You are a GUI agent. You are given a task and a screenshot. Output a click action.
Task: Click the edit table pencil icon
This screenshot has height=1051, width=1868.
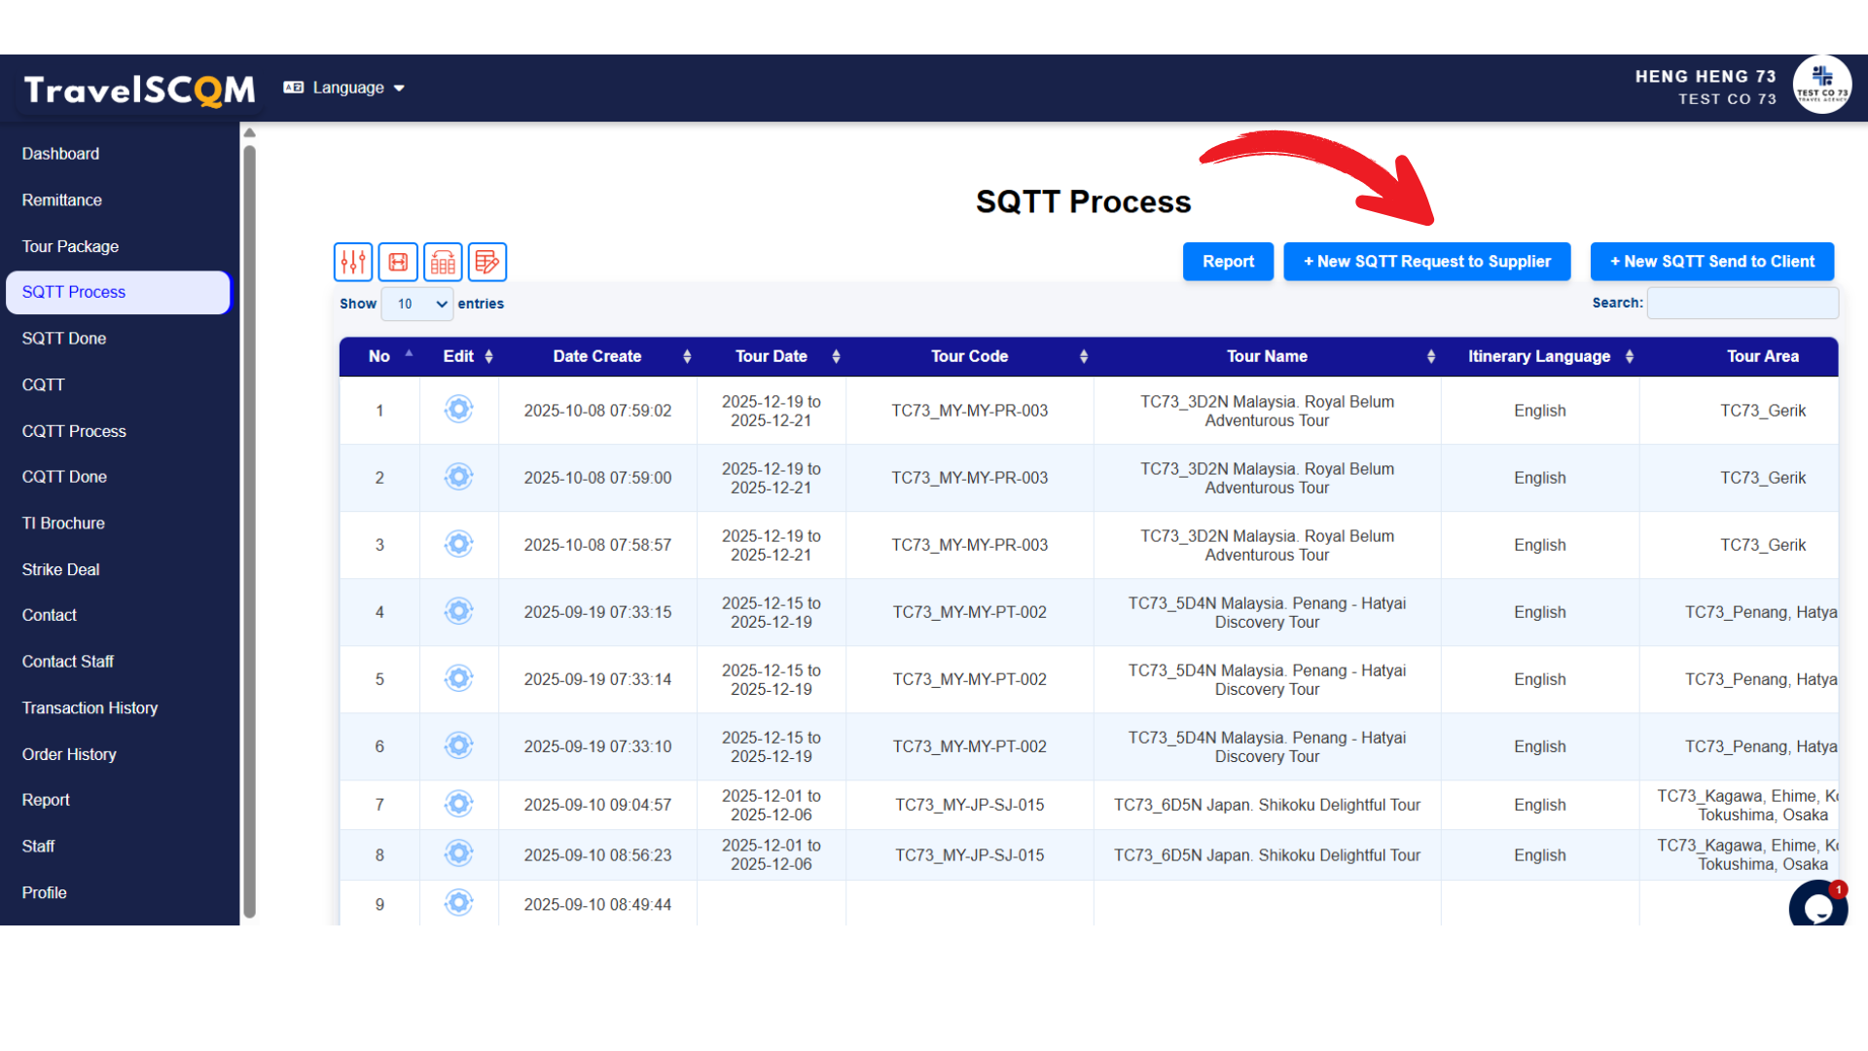click(487, 262)
